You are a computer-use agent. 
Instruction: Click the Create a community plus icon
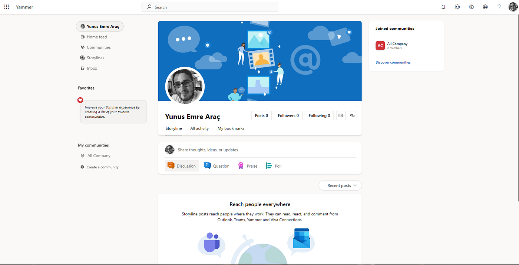(x=82, y=167)
